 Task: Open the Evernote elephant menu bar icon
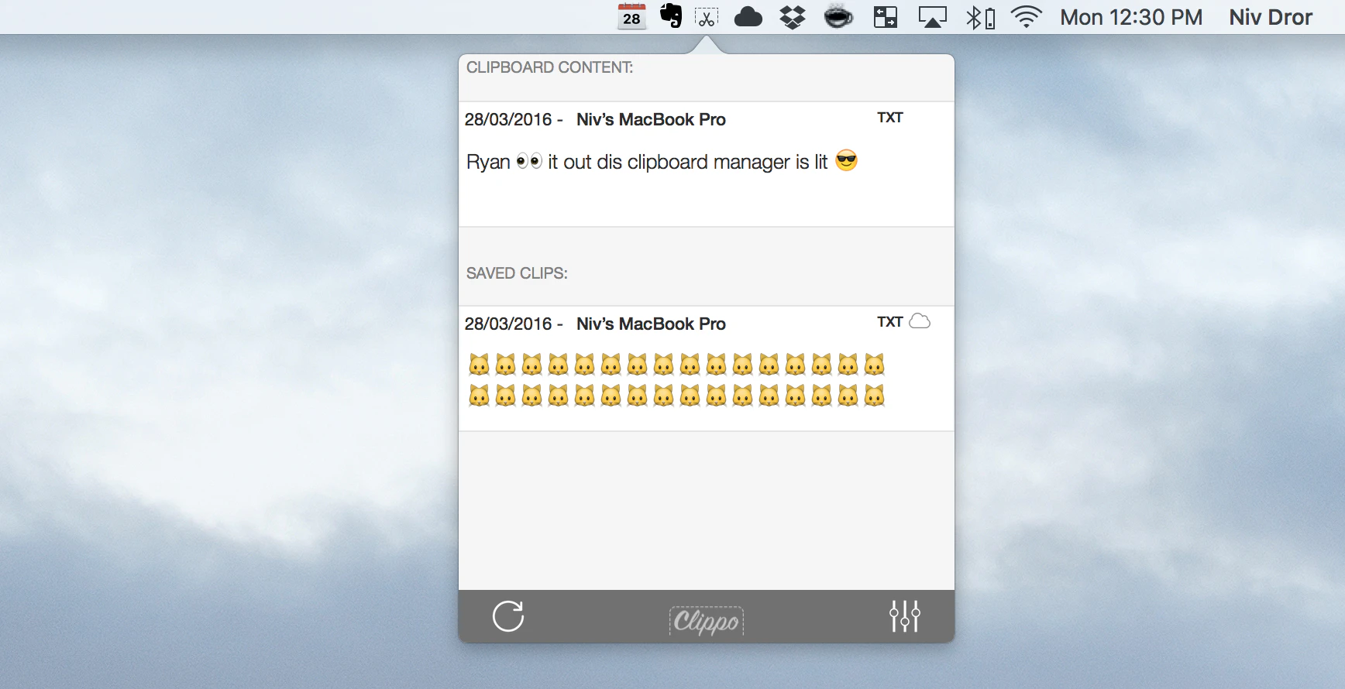[x=671, y=15]
